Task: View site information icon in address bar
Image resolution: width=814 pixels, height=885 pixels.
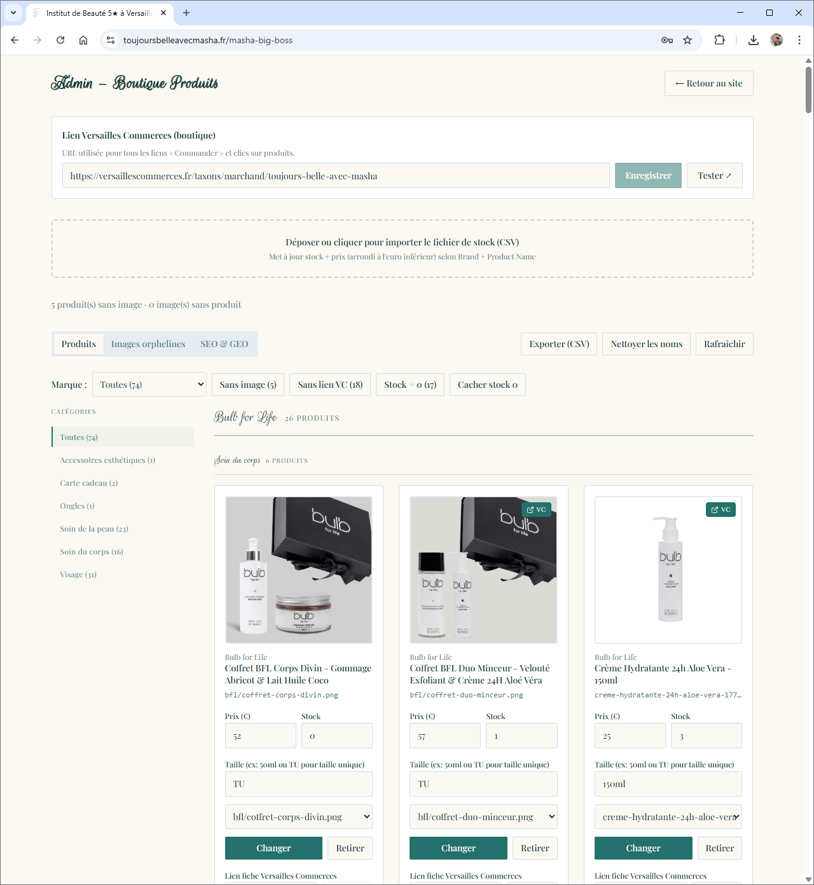Action: tap(111, 40)
